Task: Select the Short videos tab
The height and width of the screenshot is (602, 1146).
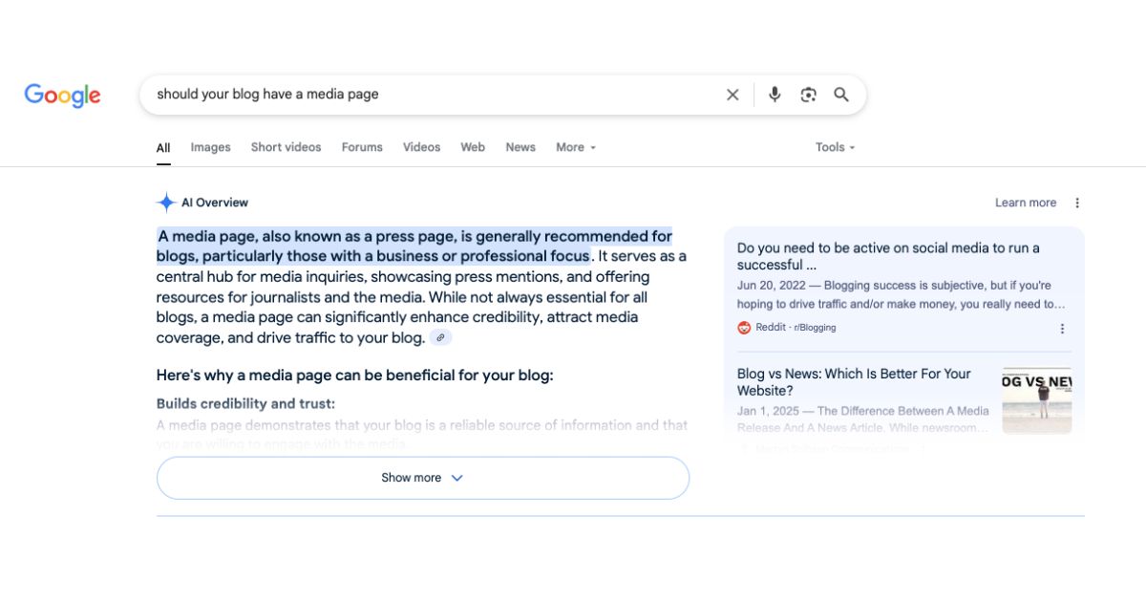Action: (286, 147)
